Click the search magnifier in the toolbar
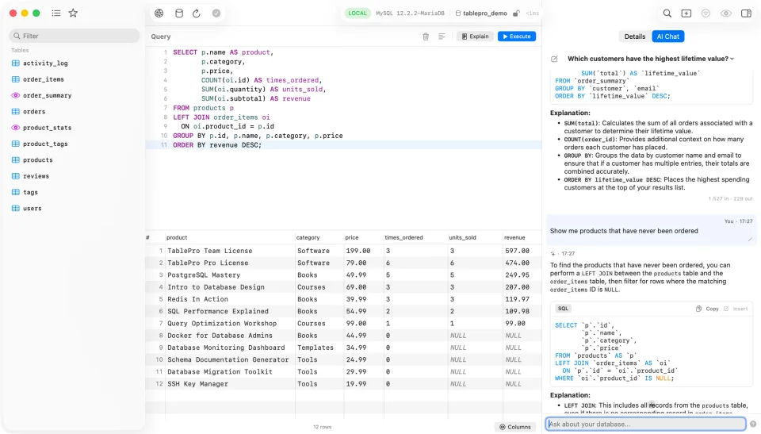Image resolution: width=761 pixels, height=434 pixels. [667, 13]
